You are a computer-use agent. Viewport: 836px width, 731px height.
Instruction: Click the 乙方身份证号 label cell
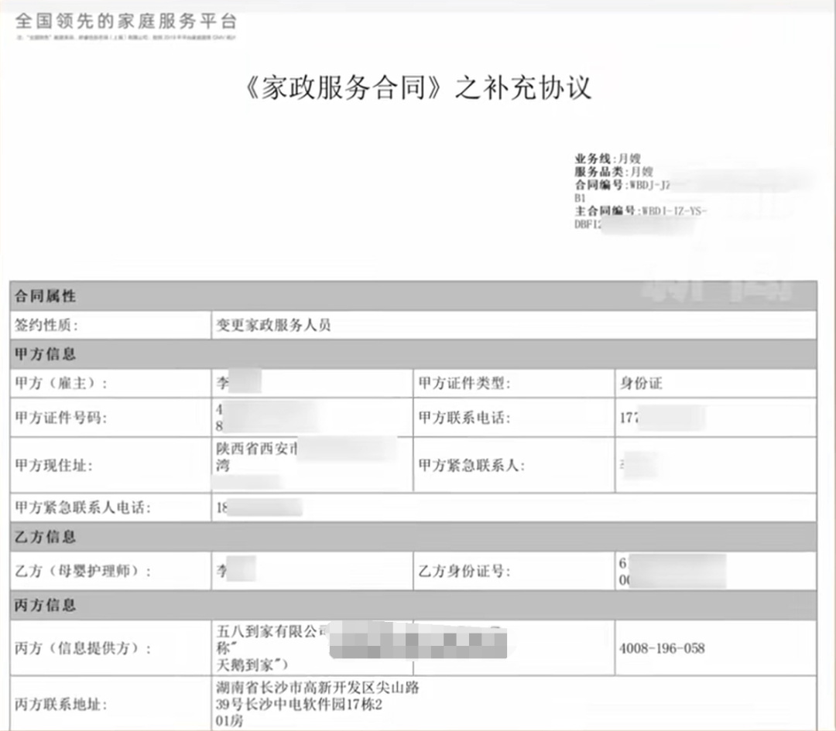tap(514, 571)
